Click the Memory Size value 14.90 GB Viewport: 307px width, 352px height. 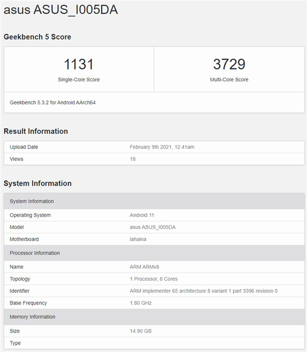141,331
